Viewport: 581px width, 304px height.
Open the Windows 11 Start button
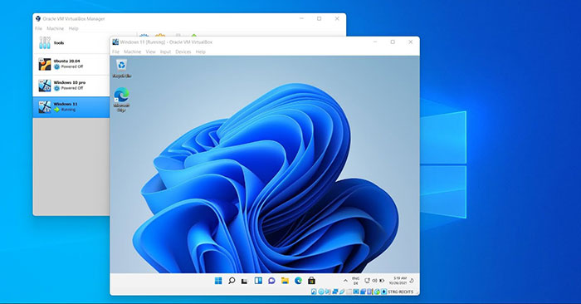coord(218,281)
